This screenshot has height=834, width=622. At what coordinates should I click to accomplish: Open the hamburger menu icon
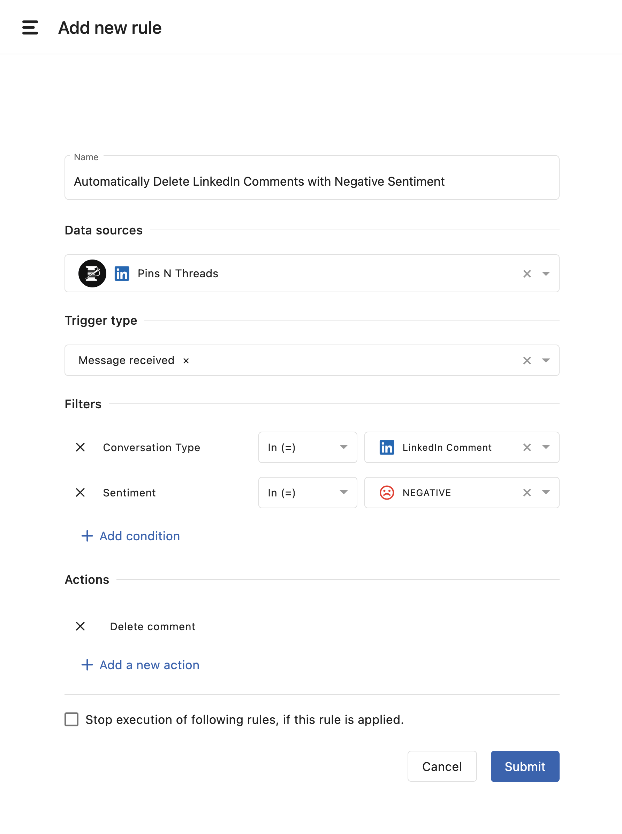pyautogui.click(x=30, y=28)
